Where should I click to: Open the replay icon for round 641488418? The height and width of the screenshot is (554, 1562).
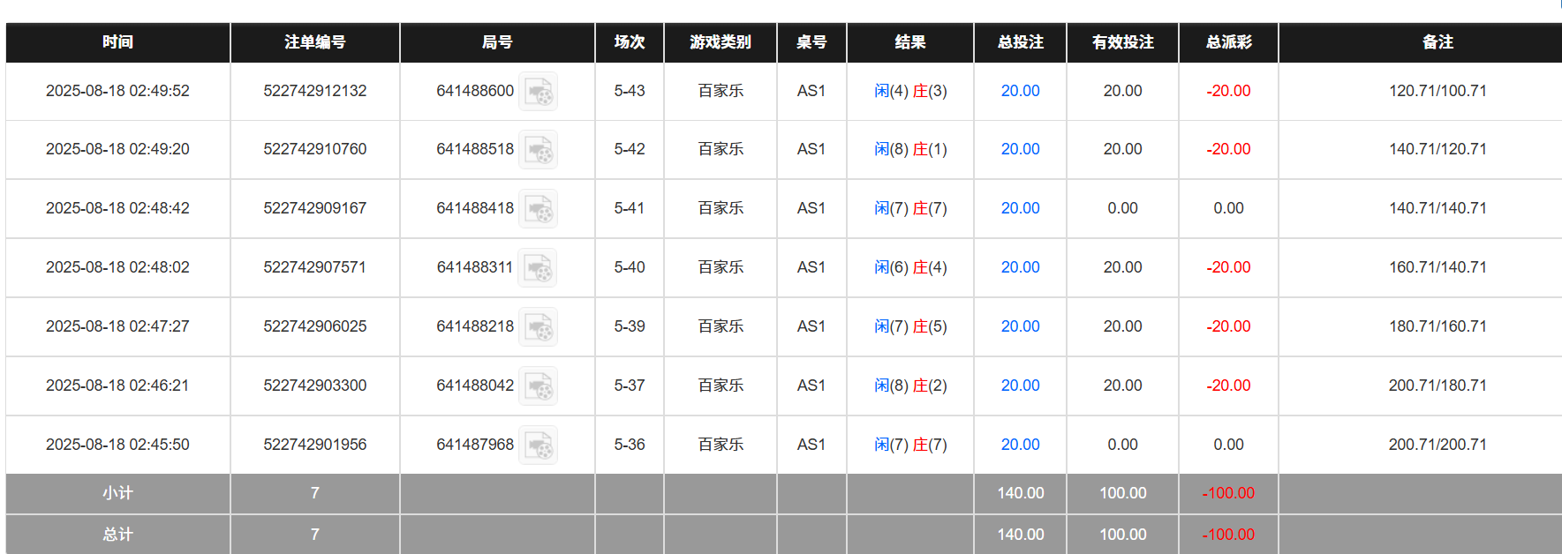click(538, 209)
